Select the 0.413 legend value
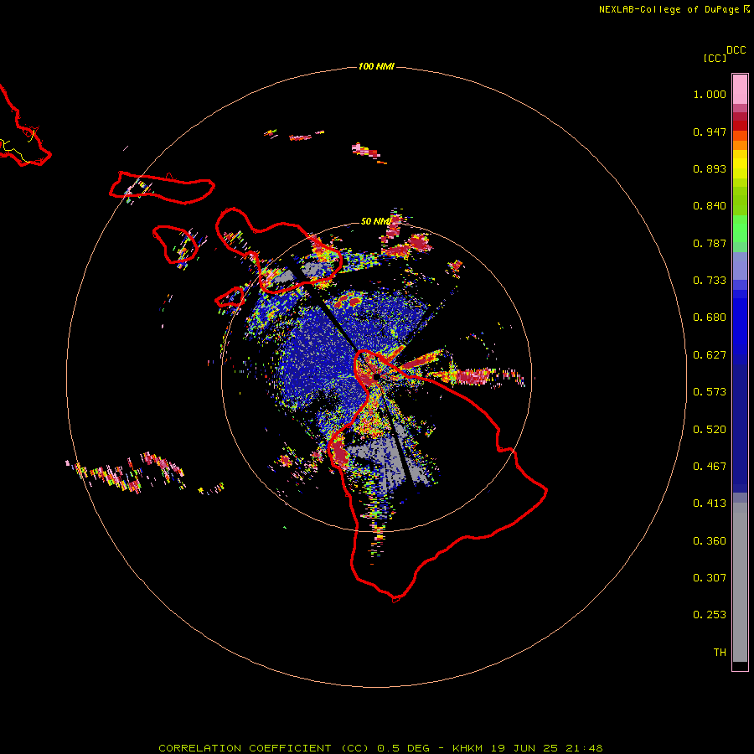754x754 pixels. 710,504
